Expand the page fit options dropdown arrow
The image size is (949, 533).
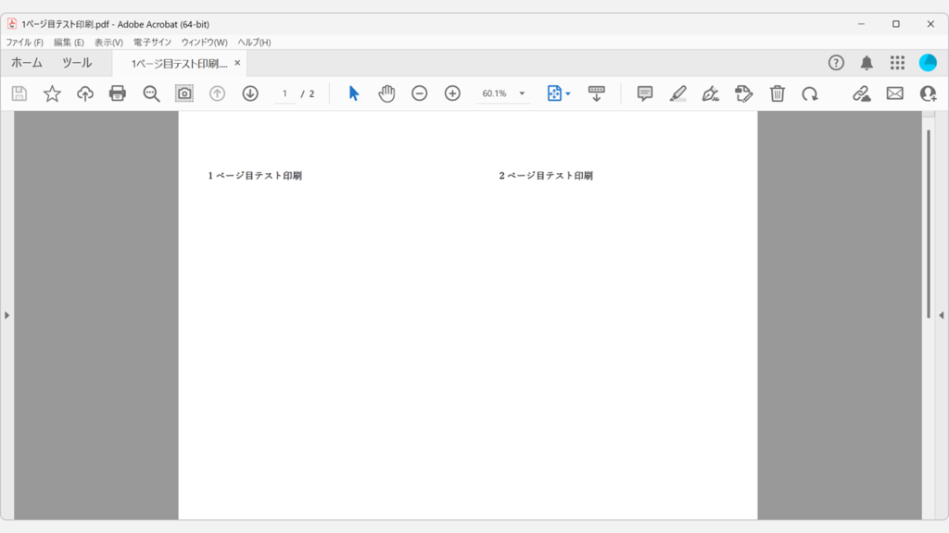pyautogui.click(x=568, y=93)
